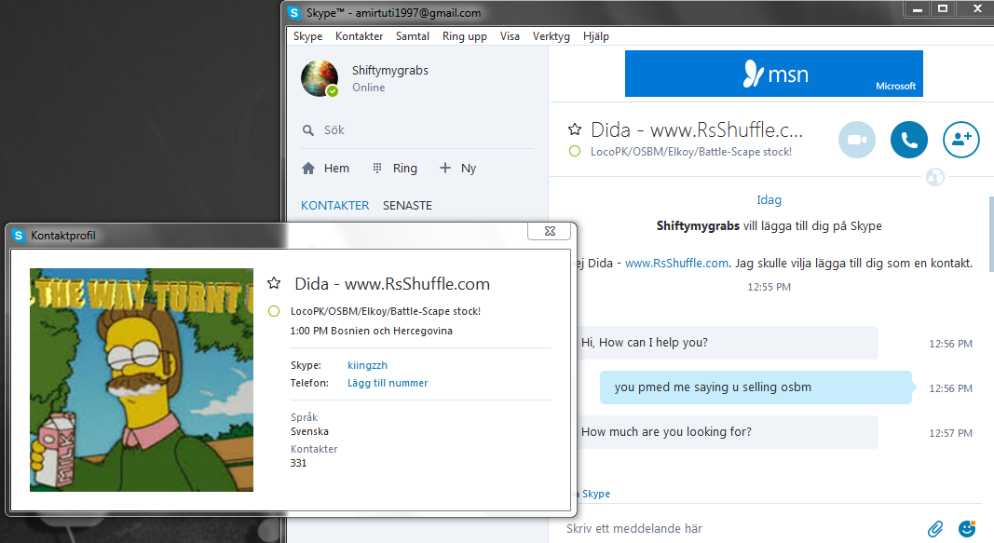Close the Kontaktprofil window
The height and width of the screenshot is (543, 994).
point(550,231)
